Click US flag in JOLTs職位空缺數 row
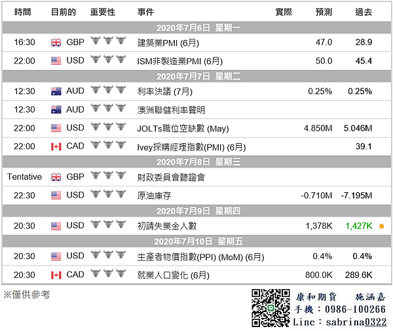Screen dimensions: 393x331 56,128
